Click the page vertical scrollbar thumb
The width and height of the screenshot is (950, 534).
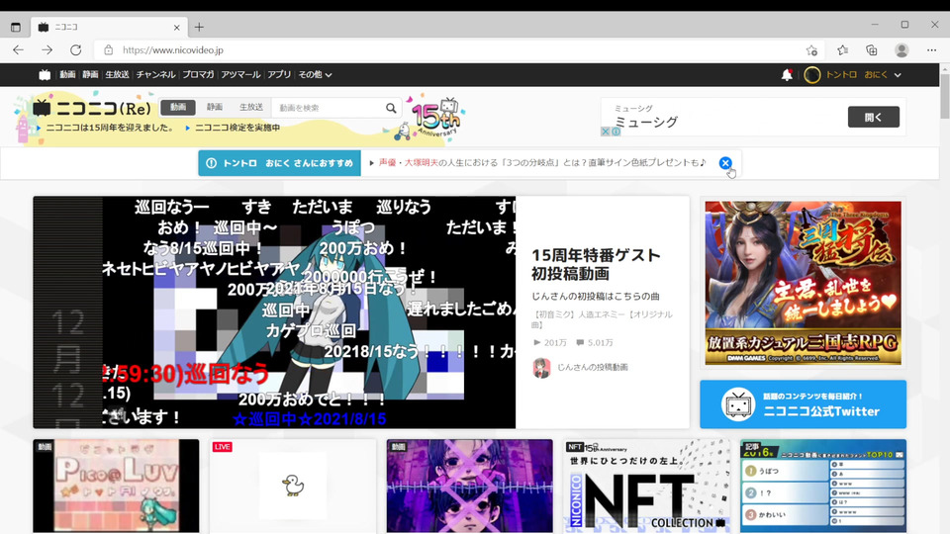coord(944,95)
